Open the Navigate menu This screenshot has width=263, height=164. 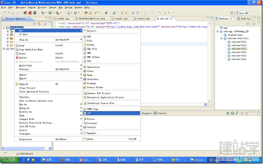click(x=21, y=7)
